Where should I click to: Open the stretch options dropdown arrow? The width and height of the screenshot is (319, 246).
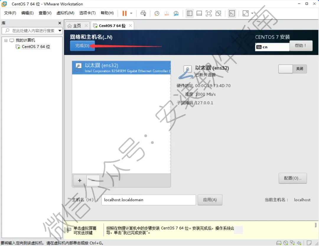[252, 13]
